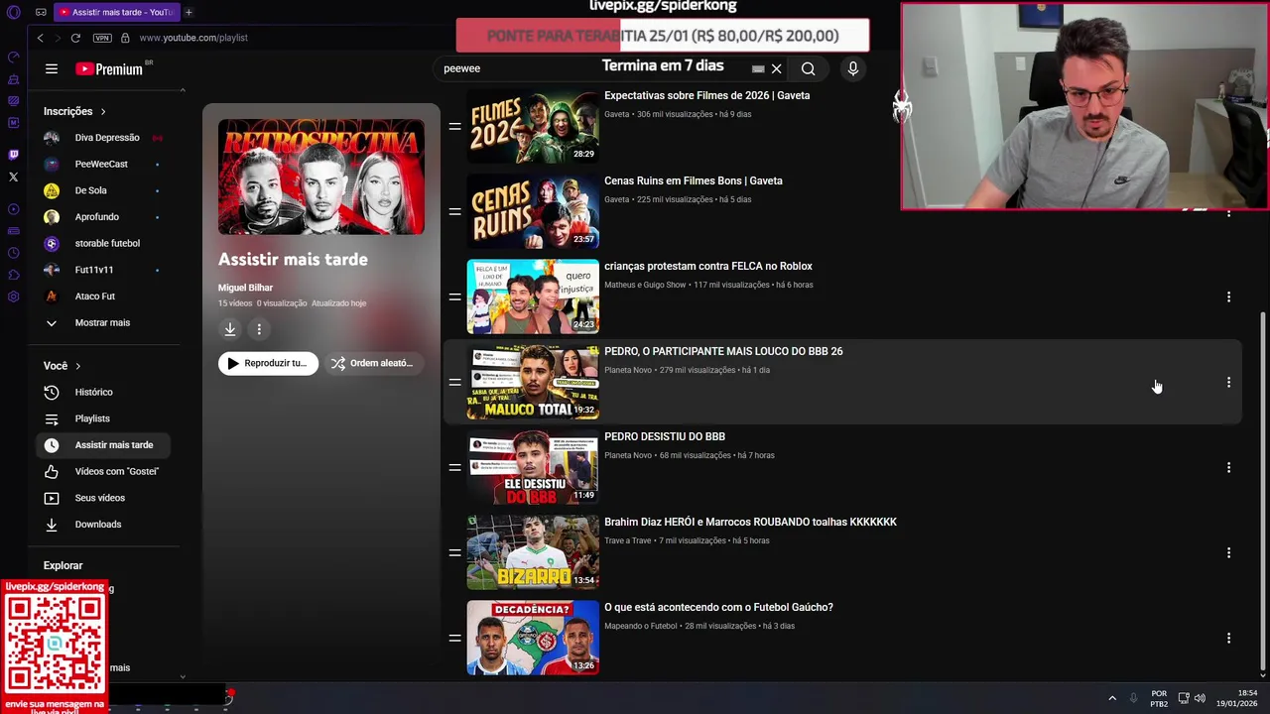This screenshot has height=714, width=1270.
Task: Open Diva Depressão subscription channel
Action: pos(105,138)
